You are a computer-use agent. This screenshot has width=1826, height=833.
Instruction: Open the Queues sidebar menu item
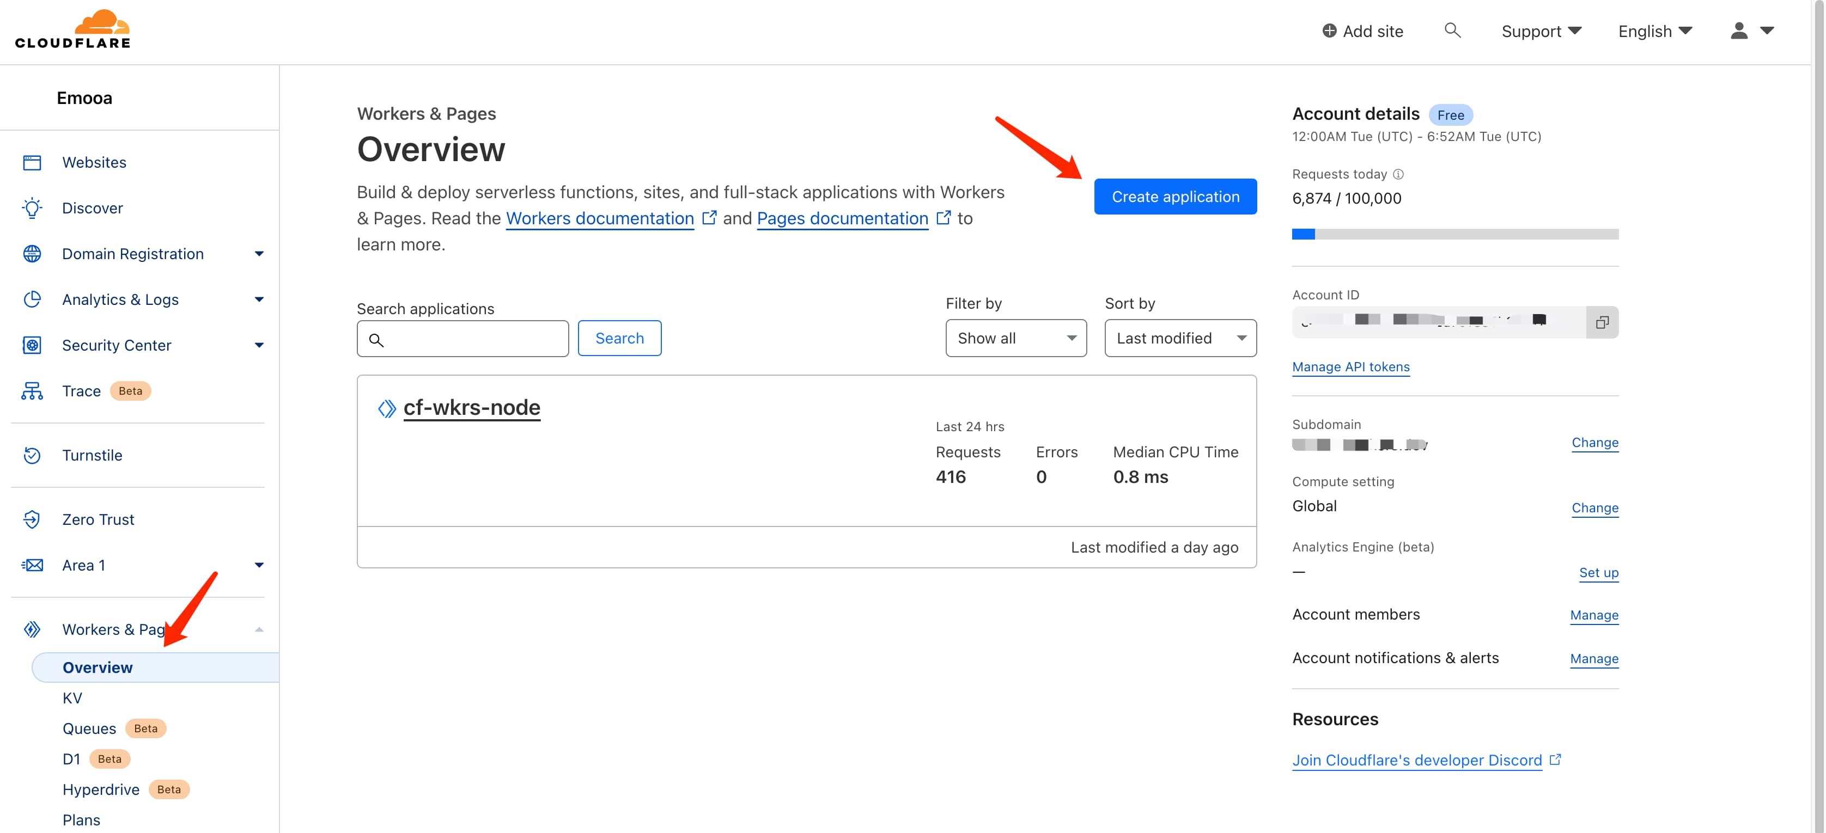click(x=89, y=729)
